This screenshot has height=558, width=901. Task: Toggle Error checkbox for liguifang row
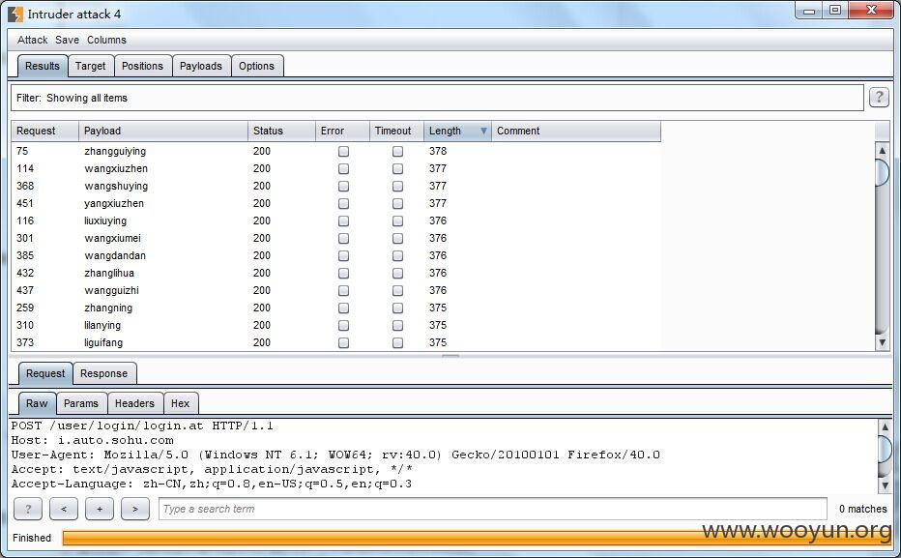(x=343, y=342)
